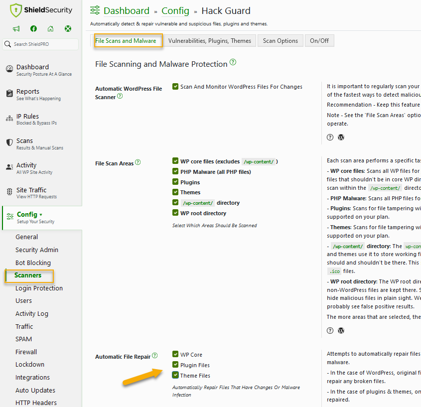
Task: Open Reports See What's Happening link
Action: [x=38, y=95]
